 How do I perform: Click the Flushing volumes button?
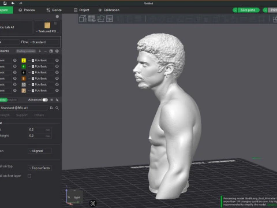(x=26, y=51)
